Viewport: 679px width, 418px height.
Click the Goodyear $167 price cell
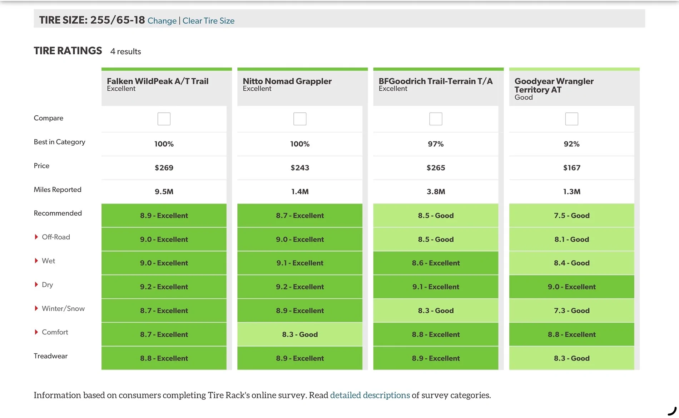click(x=572, y=168)
